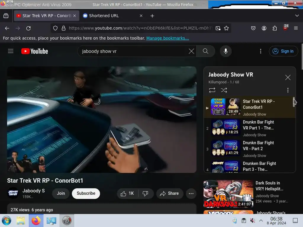The width and height of the screenshot is (303, 227).
Task: Like the video with 1K likes
Action: 128,193
